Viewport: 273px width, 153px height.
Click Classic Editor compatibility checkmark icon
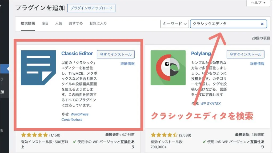pos(74,142)
